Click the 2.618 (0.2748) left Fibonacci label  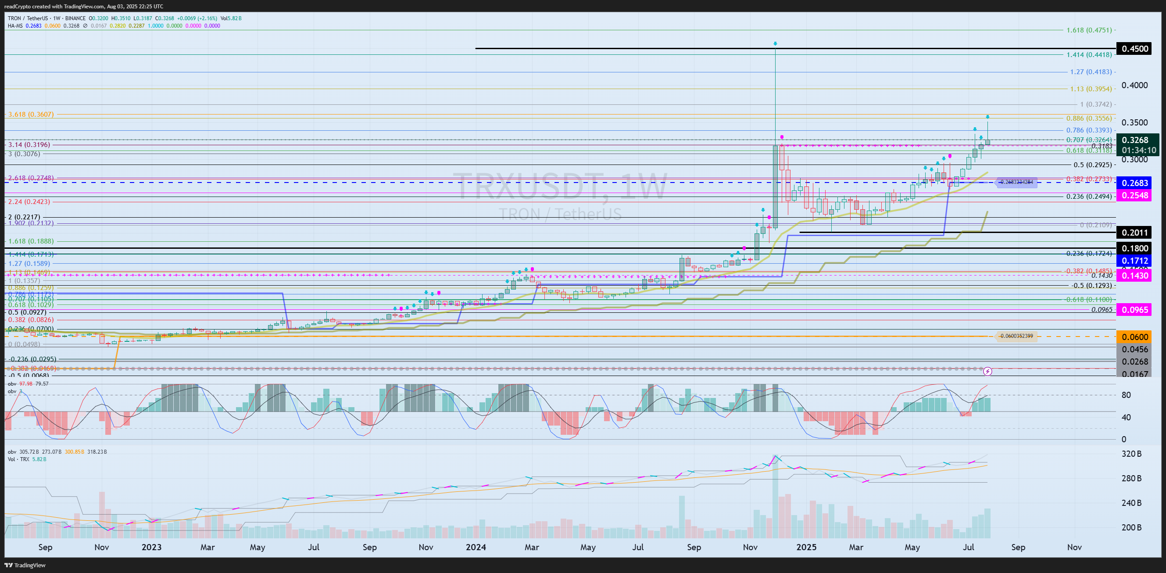[31, 178]
